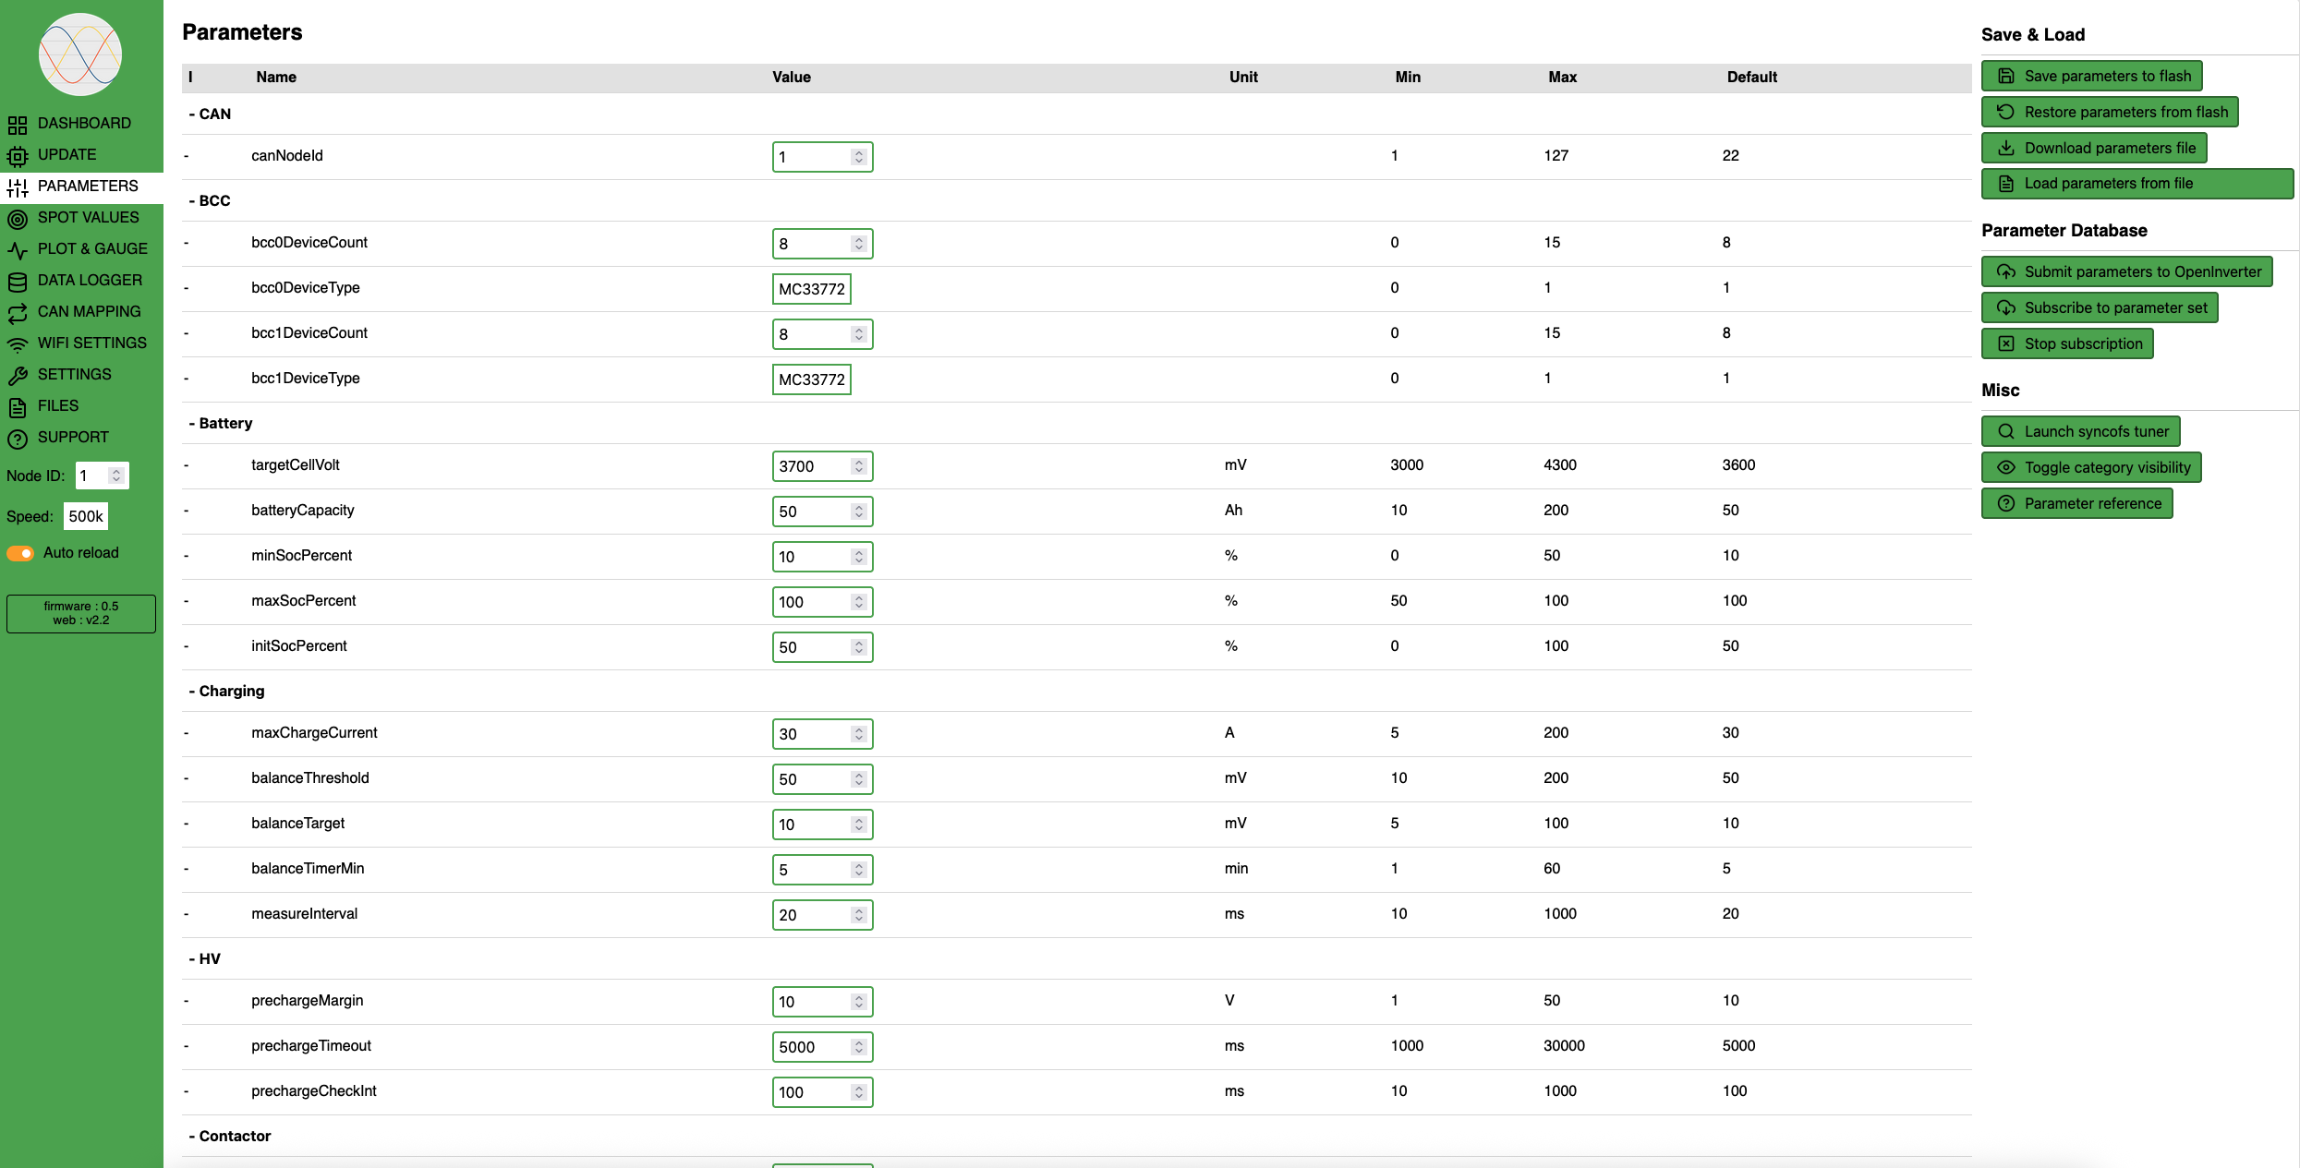This screenshot has width=2300, height=1168.
Task: Click the WiFi Settings icon
Action: coord(18,343)
